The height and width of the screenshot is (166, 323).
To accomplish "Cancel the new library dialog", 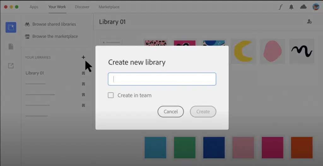I will click(171, 112).
